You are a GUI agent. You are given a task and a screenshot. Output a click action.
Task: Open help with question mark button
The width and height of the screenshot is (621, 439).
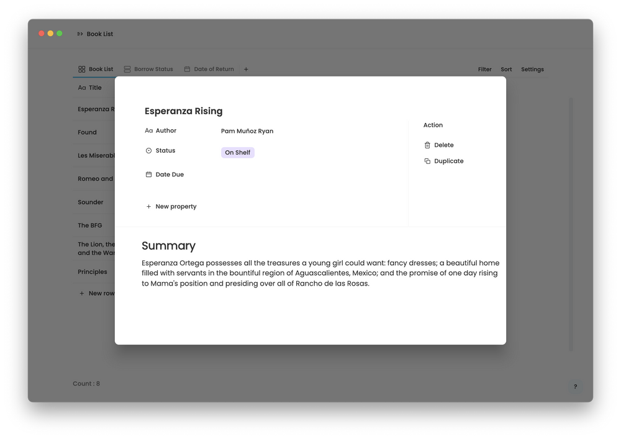tap(575, 387)
